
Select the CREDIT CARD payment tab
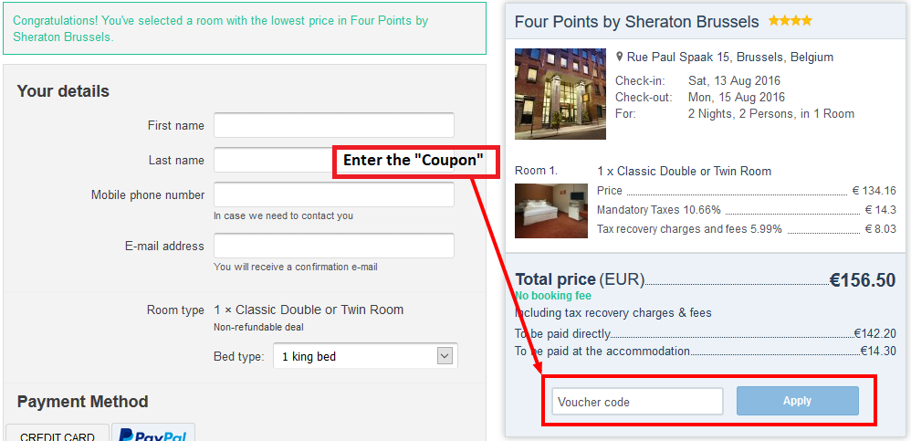pos(58,436)
